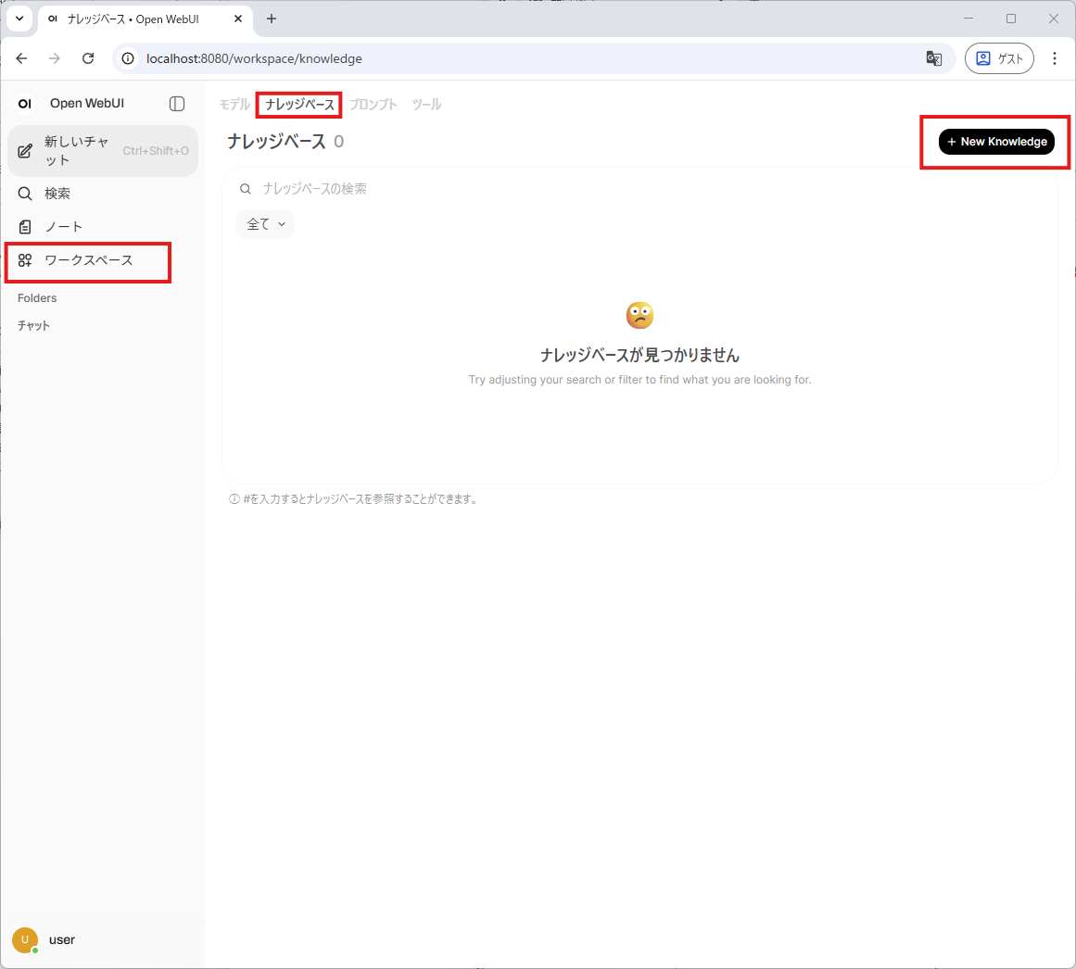The image size is (1076, 969).
Task: Reload the page with refresh icon
Action: point(88,58)
